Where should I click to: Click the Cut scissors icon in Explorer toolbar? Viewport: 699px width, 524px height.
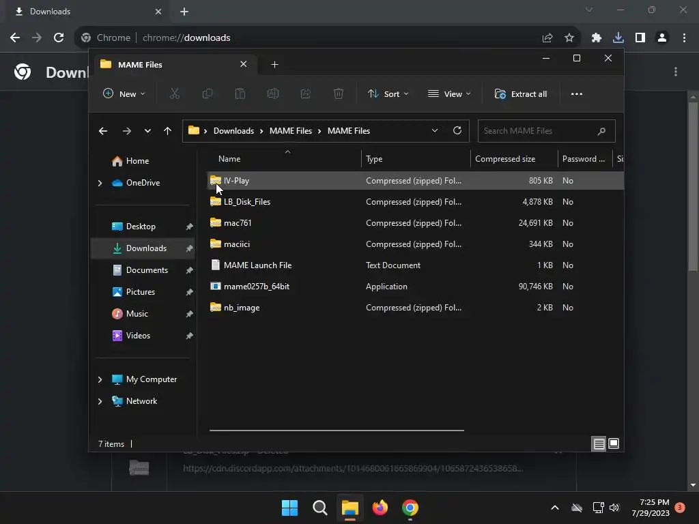[x=174, y=93]
